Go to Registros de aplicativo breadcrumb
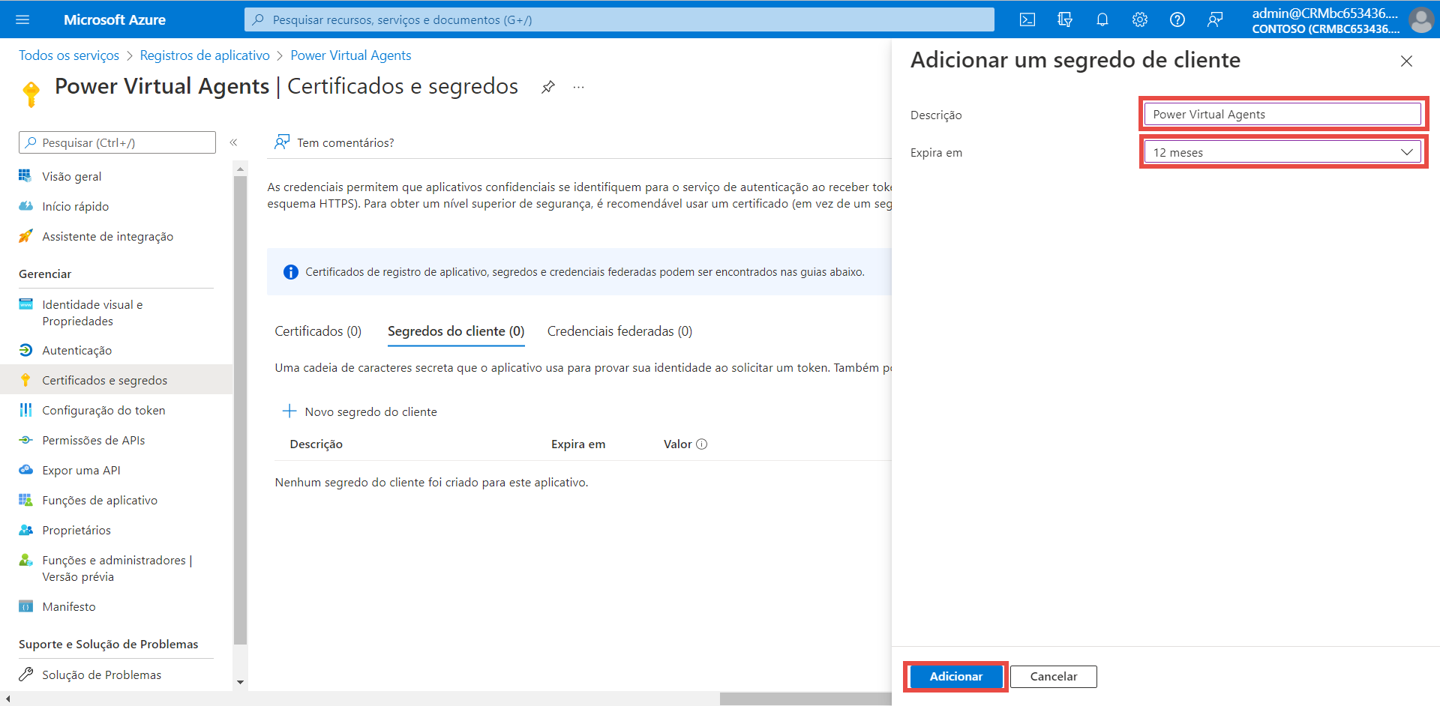Viewport: 1440px width, 706px height. (x=205, y=55)
